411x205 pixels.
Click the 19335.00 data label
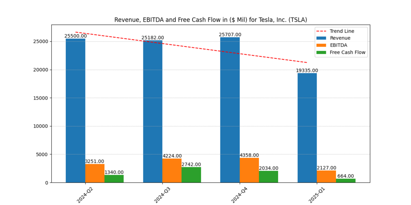click(307, 70)
